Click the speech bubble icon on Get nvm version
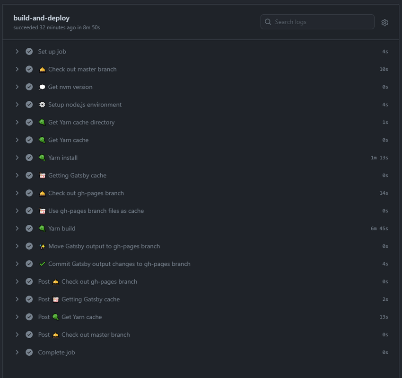402x378 pixels. tap(42, 87)
